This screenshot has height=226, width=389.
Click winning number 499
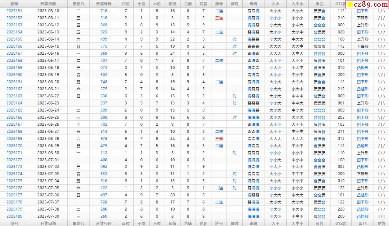pos(104,39)
